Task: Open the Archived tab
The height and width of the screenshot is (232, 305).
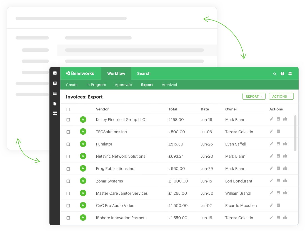Action: coord(169,85)
